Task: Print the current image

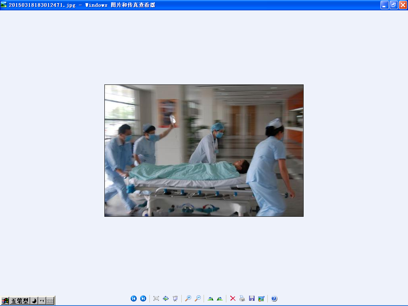Action: point(242,298)
